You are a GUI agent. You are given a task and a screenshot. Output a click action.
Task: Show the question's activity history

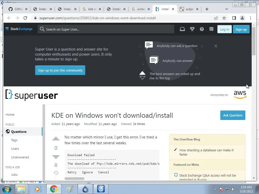point(56,173)
